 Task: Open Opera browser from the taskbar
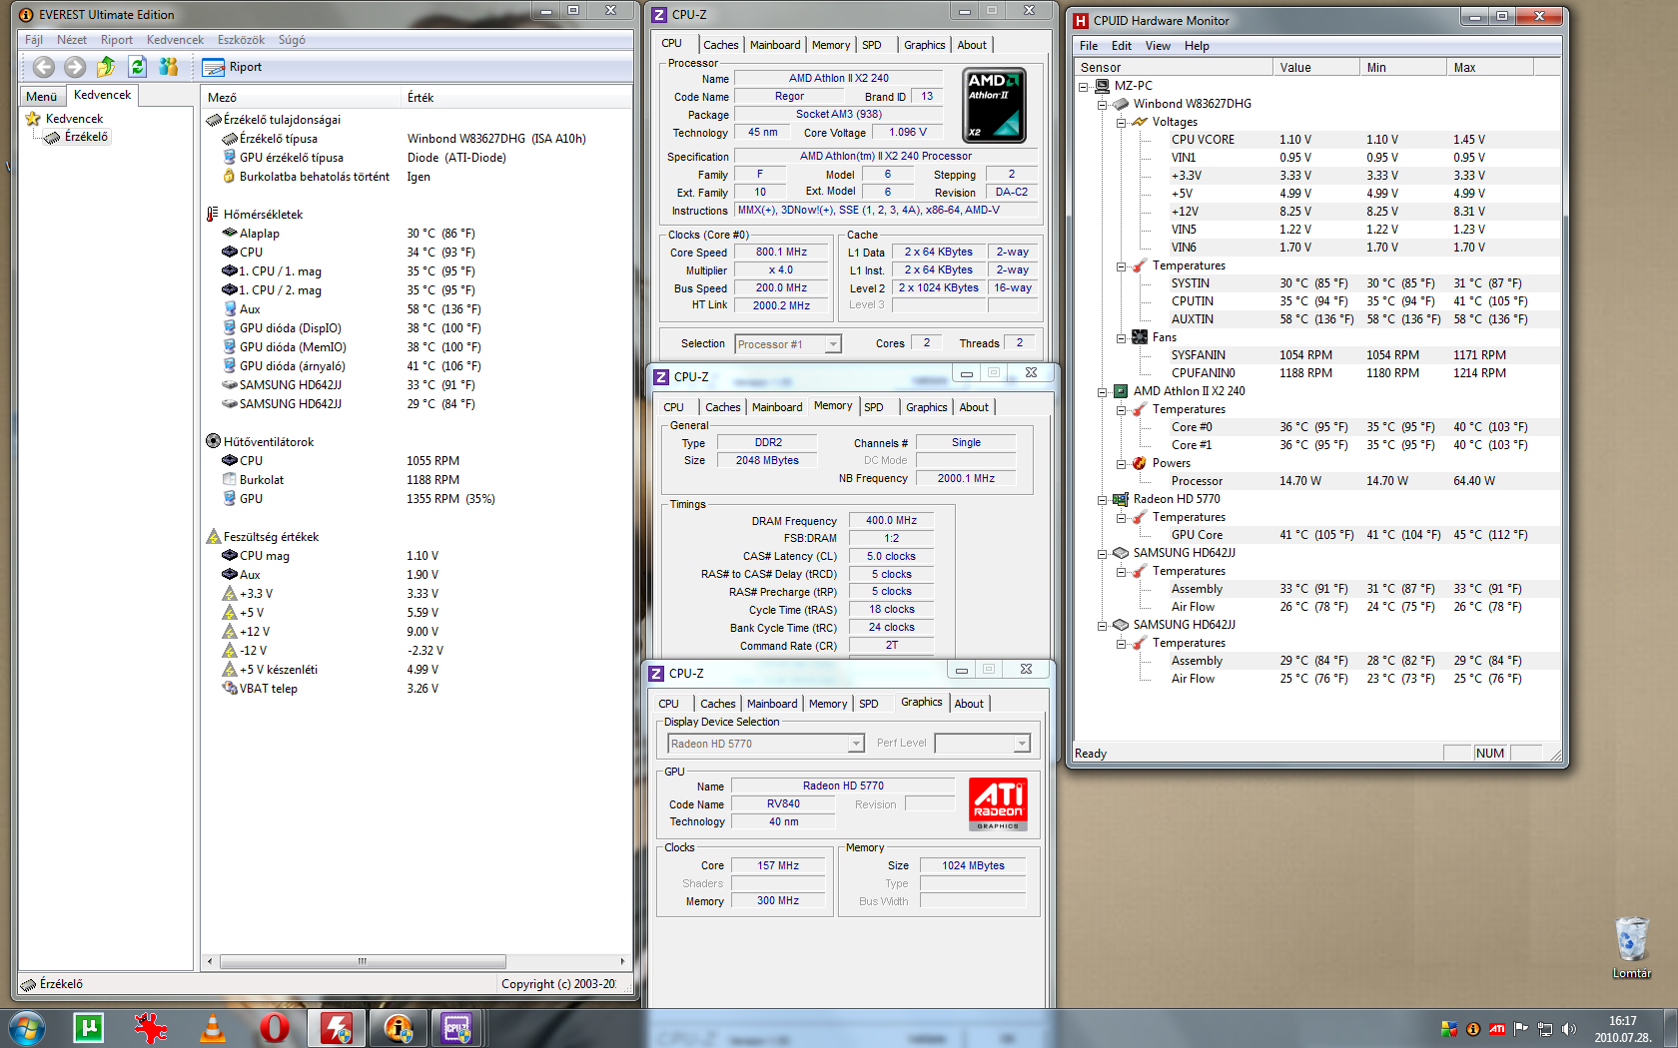(x=275, y=1028)
